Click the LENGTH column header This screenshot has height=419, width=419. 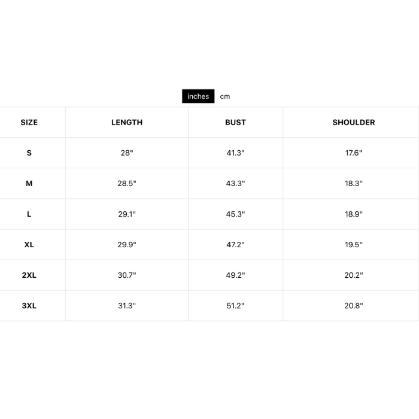[127, 122]
